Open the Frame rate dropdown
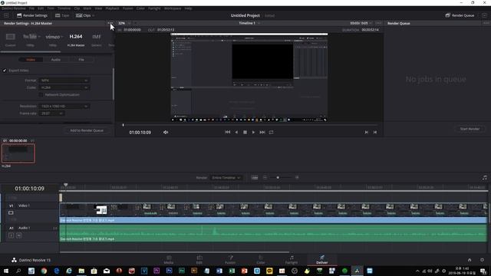491x276 pixels. pos(51,113)
